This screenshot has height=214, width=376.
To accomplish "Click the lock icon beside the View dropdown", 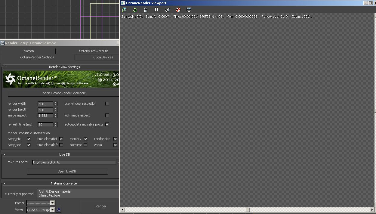I will coord(59,210).
